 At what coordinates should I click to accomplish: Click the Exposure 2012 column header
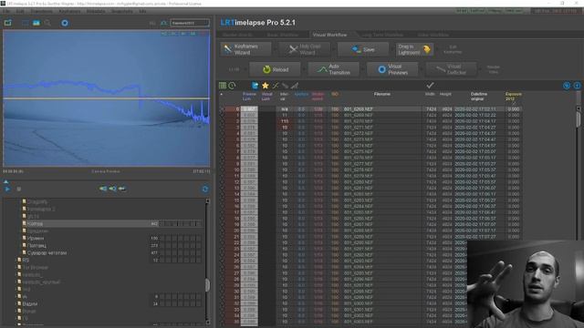[x=513, y=97]
